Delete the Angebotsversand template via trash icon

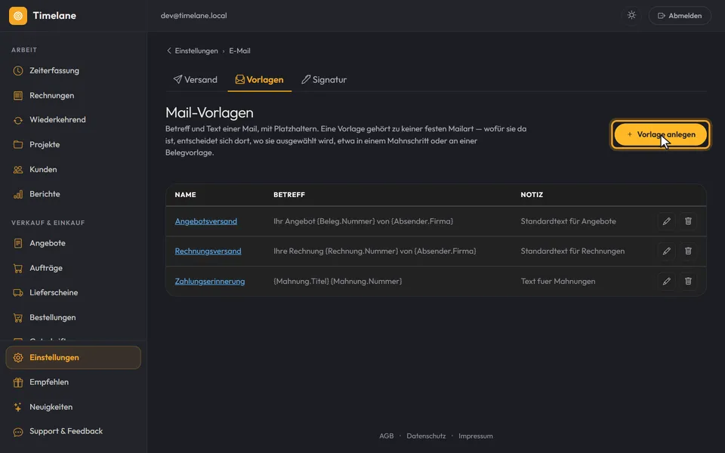point(688,221)
